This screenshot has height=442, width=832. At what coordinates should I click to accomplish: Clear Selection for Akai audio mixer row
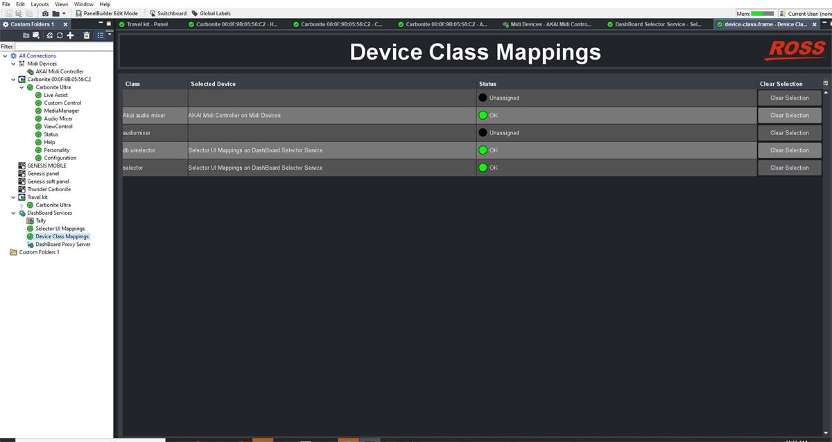pyautogui.click(x=789, y=115)
